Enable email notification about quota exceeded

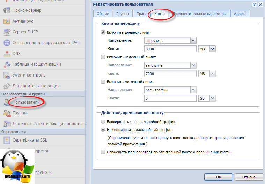(x=103, y=152)
